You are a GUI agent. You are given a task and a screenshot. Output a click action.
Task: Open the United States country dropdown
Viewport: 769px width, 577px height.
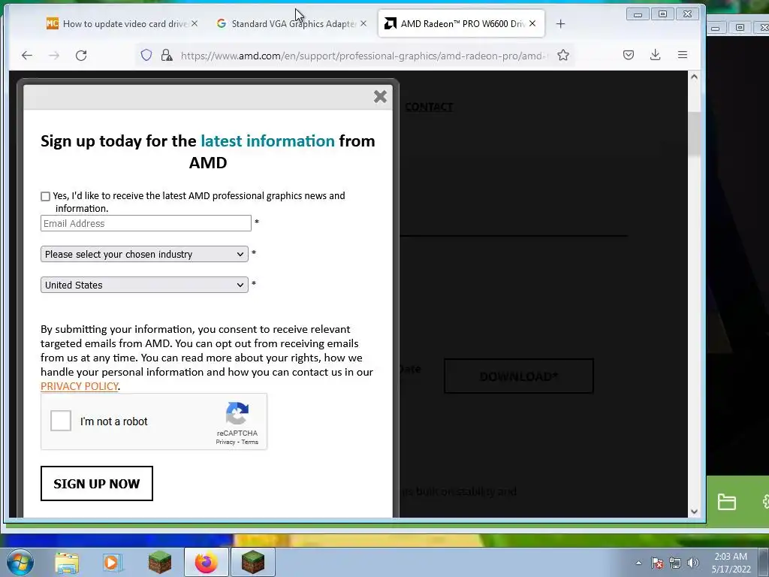coord(144,285)
